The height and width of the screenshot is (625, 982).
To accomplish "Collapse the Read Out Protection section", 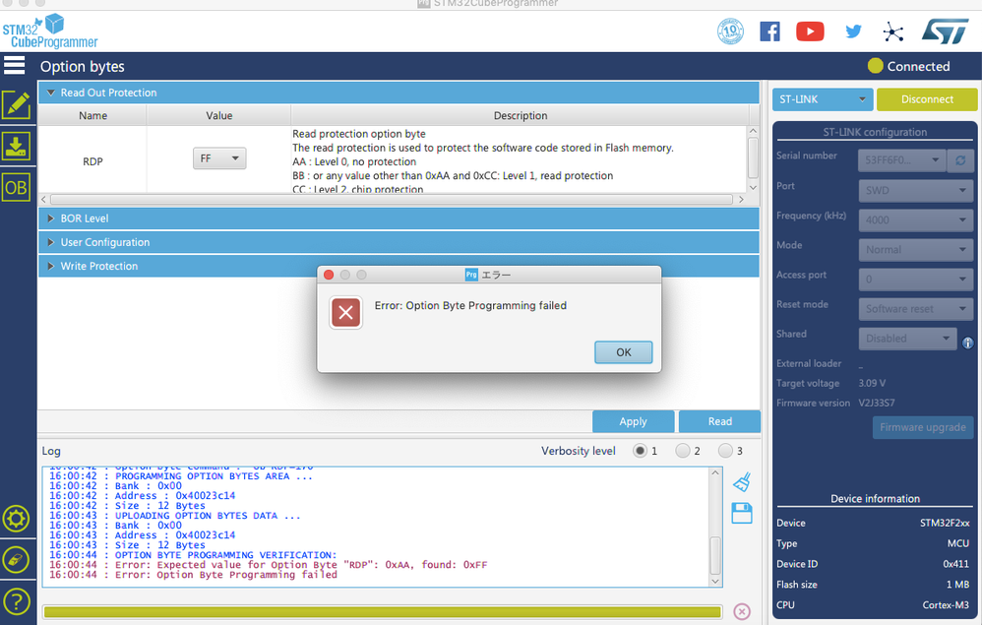I will click(399, 93).
